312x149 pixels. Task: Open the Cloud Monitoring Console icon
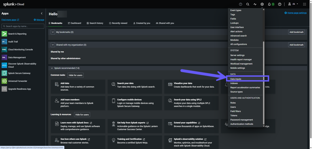pos(4,50)
